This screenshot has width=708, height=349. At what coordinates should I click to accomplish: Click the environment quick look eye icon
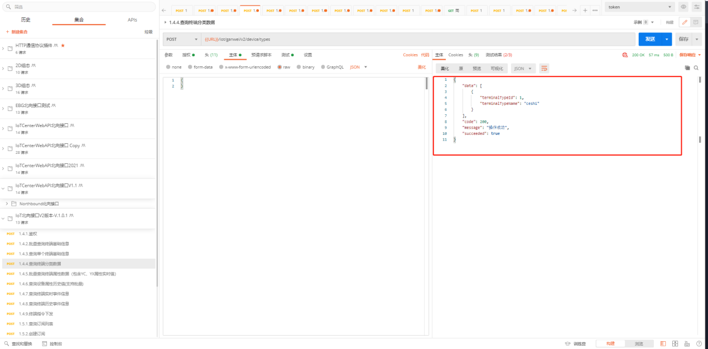pos(683,7)
